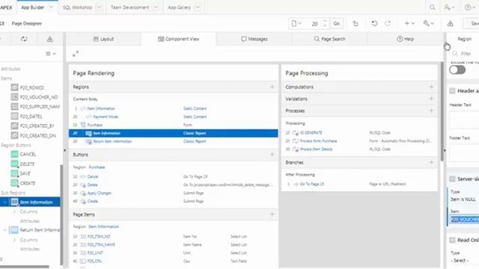Click the property editor Filter field

click(x=466, y=54)
